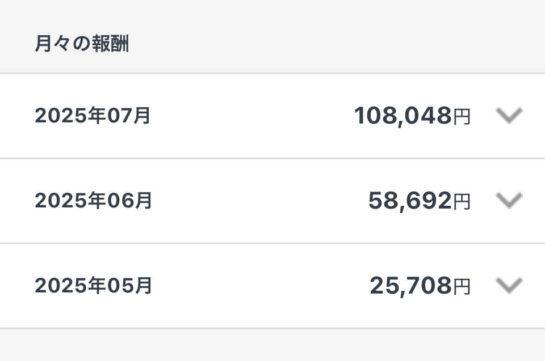Click the 05月 month text
Screen dimensions: 545x361
[x=133, y=286]
